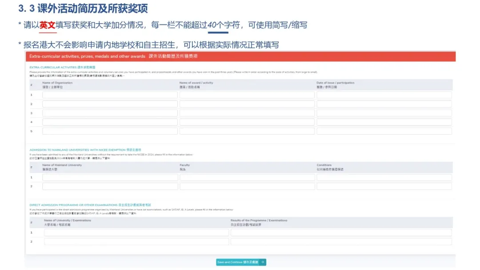
Task: Click the red Extra-curricular activities section header
Action: coord(240,56)
